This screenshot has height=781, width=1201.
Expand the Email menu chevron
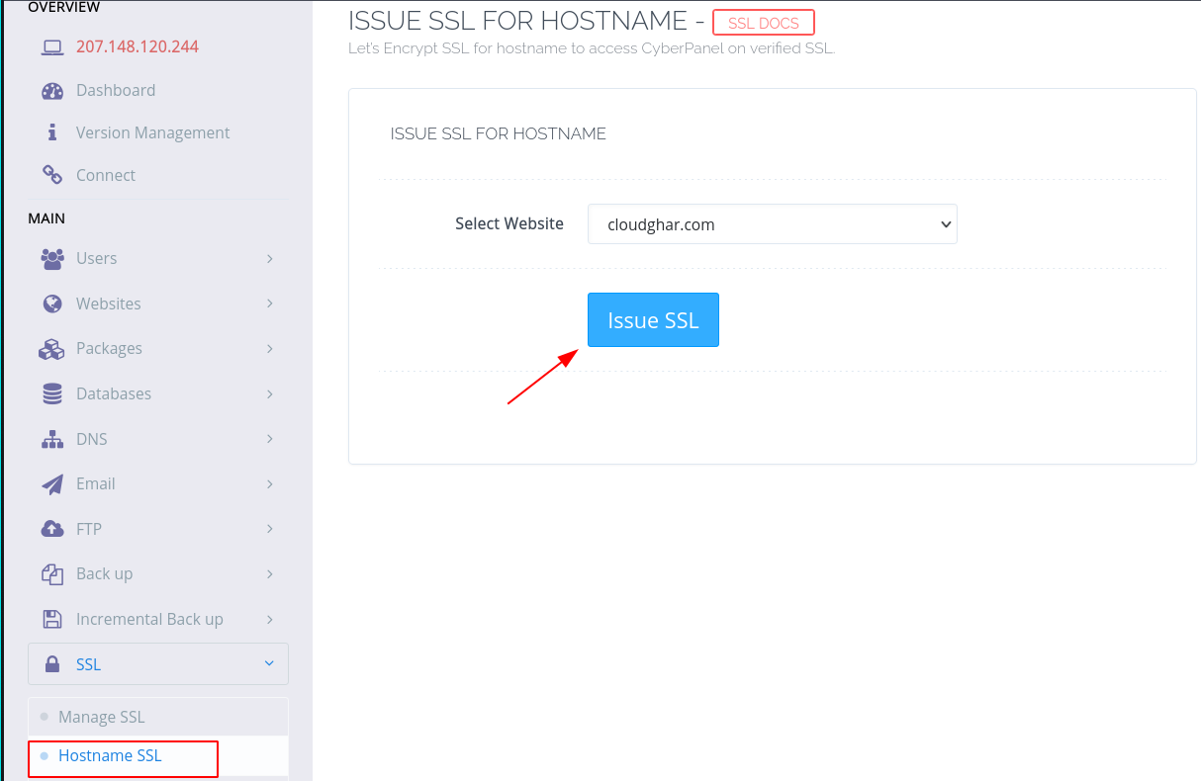pyautogui.click(x=270, y=483)
